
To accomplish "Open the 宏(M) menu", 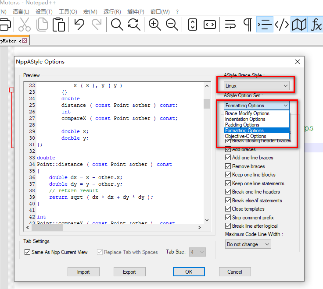I will (x=90, y=11).
